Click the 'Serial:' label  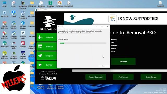(114, 49)
